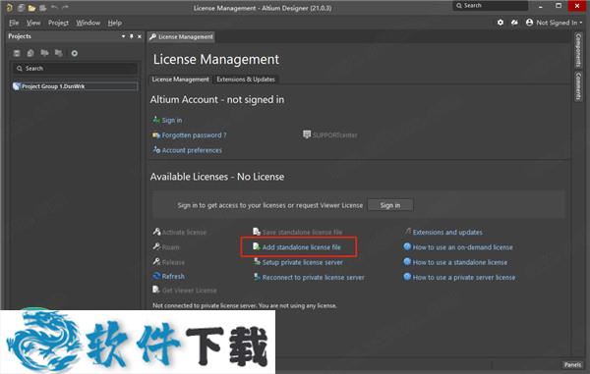The width and height of the screenshot is (590, 374).
Task: Click the globe icon beside How to use an on-demand license
Action: coord(407,246)
